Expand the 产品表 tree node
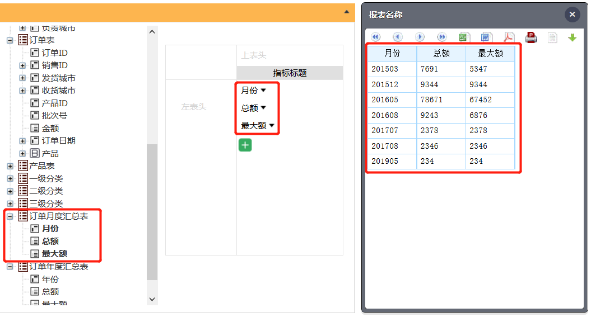 pyautogui.click(x=10, y=166)
